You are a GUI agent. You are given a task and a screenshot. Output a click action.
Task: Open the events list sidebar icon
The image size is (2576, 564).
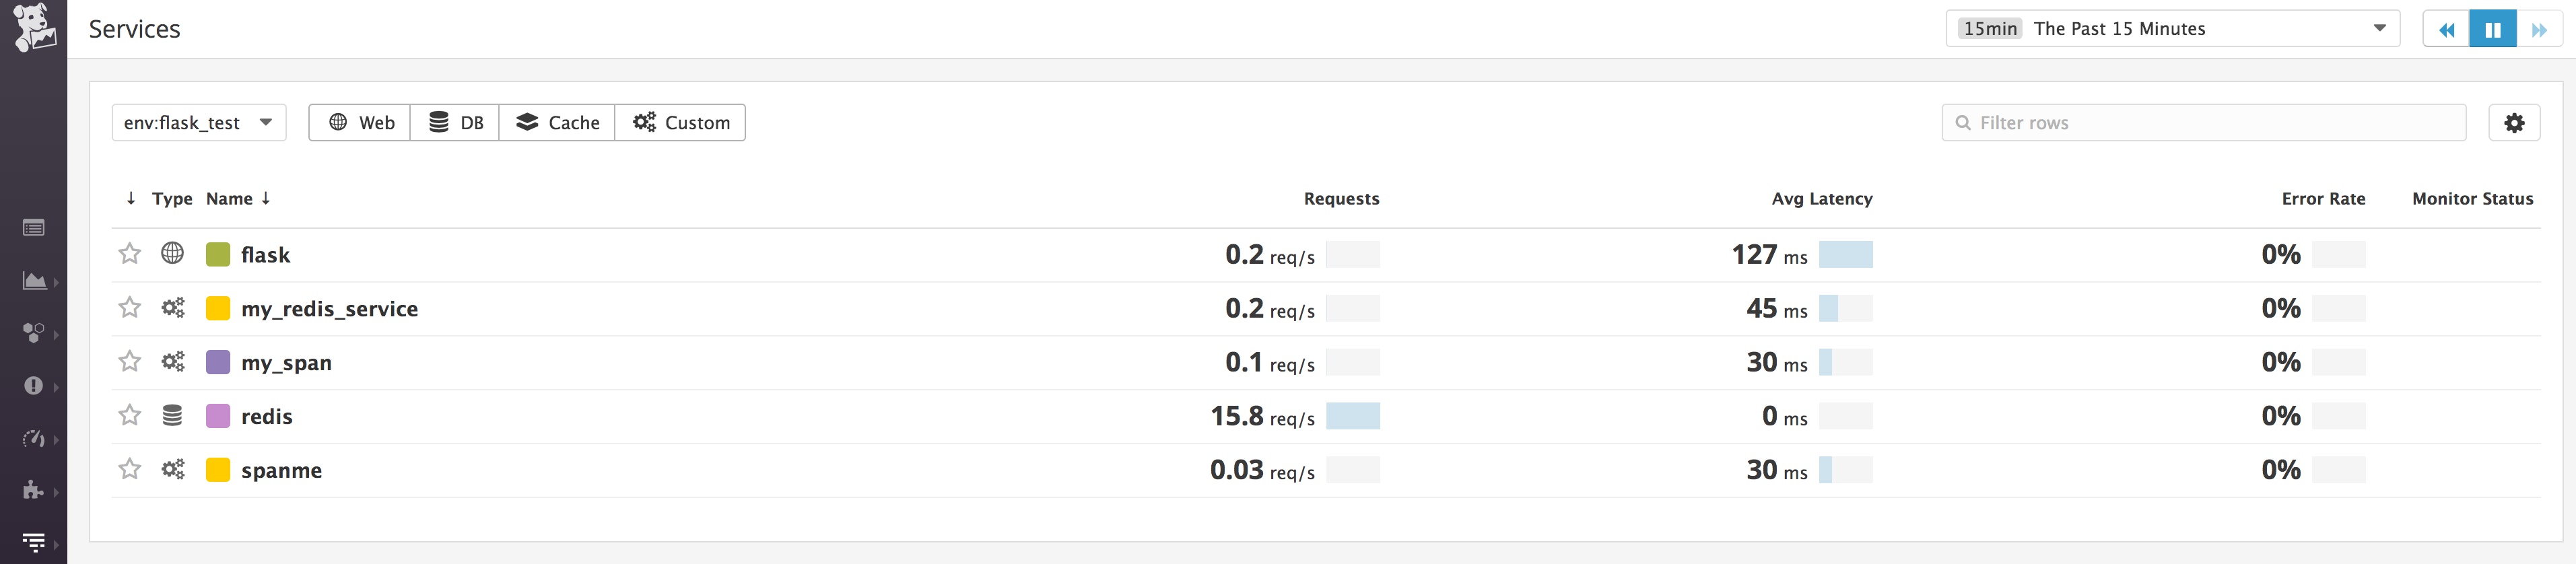33,228
